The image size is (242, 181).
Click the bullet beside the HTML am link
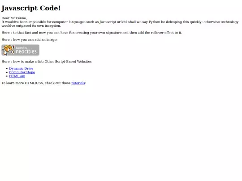tap(7, 76)
